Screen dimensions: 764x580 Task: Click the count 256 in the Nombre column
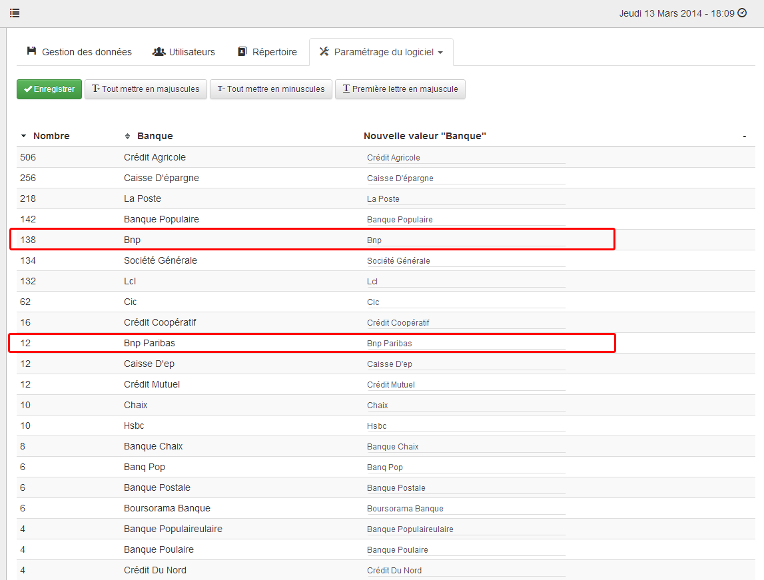tap(28, 178)
